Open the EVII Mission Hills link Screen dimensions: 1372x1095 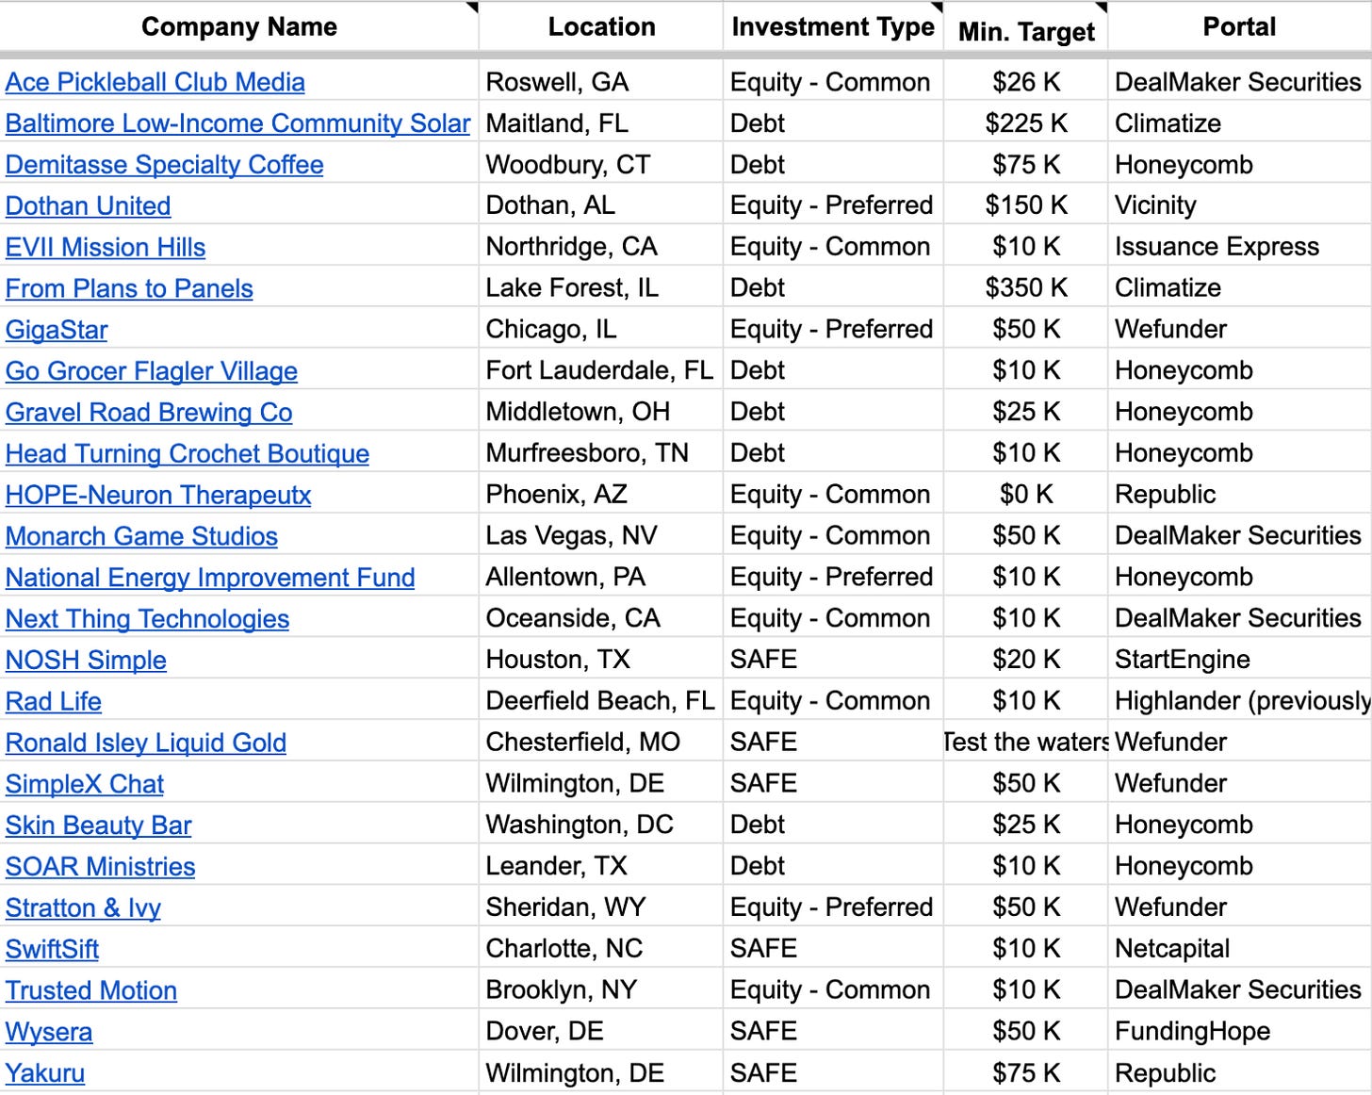point(106,247)
